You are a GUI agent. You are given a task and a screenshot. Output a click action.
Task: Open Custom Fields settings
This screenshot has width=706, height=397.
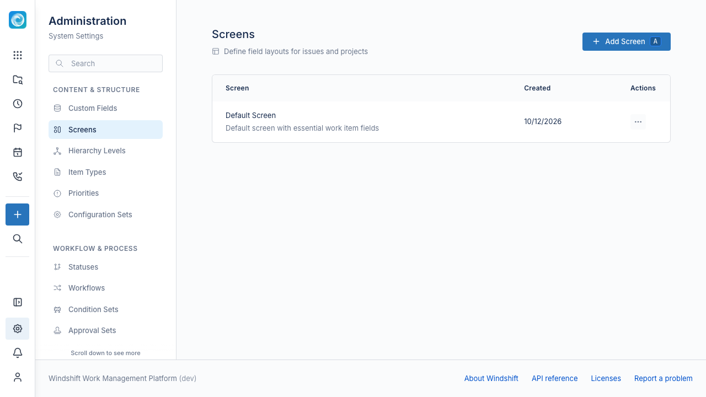click(105, 108)
